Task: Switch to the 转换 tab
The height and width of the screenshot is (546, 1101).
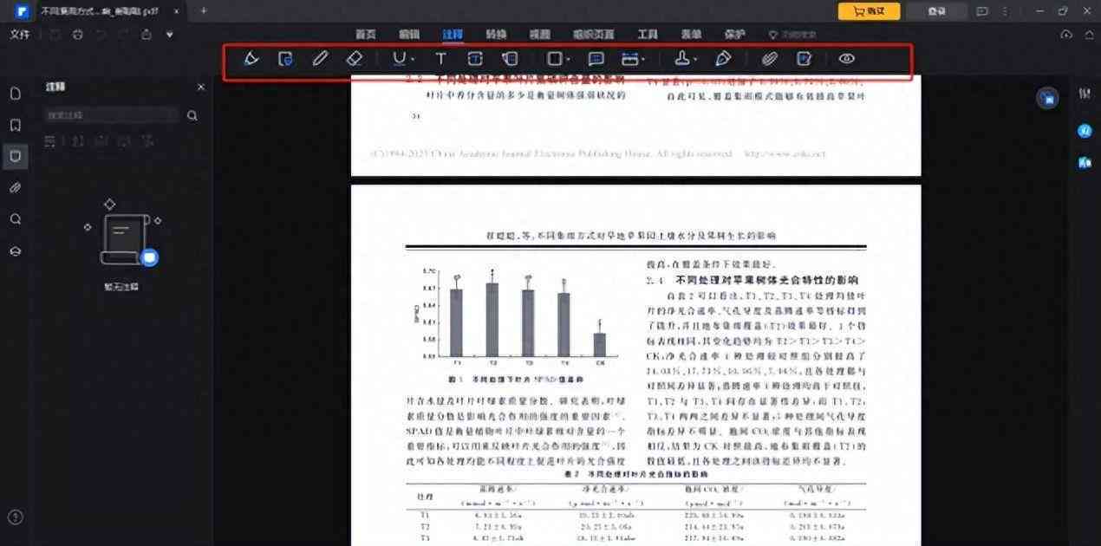Action: point(496,35)
